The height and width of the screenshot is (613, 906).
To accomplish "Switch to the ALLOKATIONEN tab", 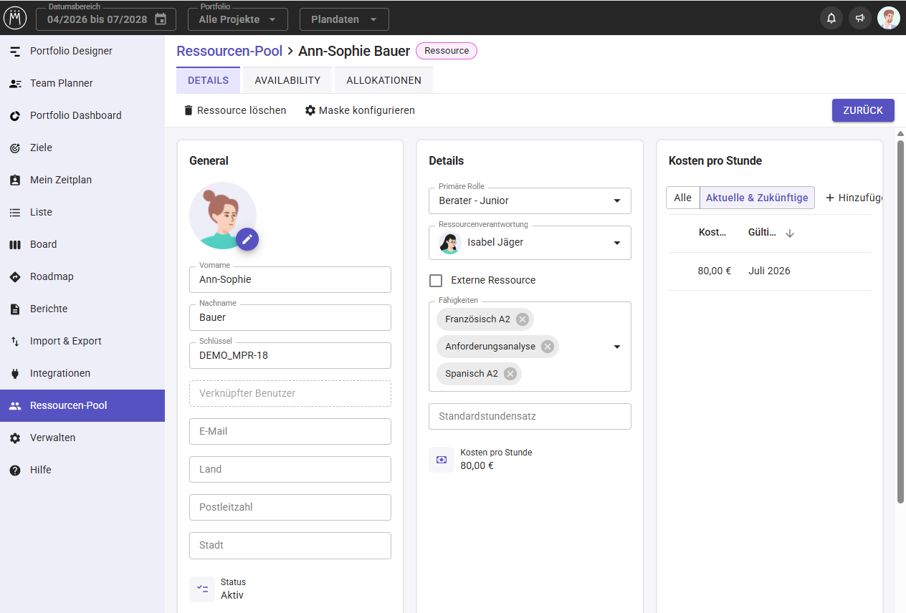I will click(383, 80).
